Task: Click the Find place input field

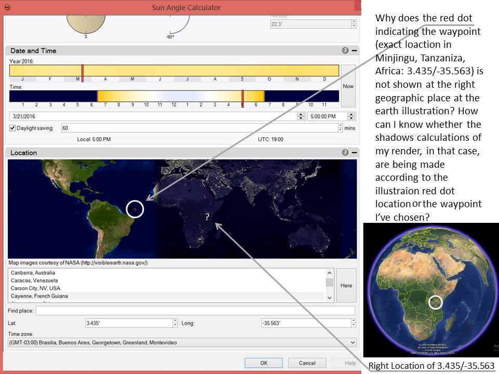Action: [195, 311]
